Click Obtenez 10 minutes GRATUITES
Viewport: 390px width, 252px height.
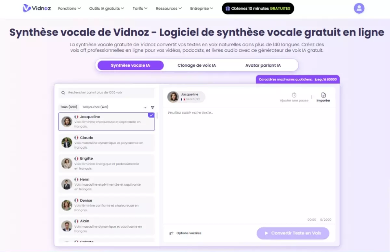pos(258,8)
